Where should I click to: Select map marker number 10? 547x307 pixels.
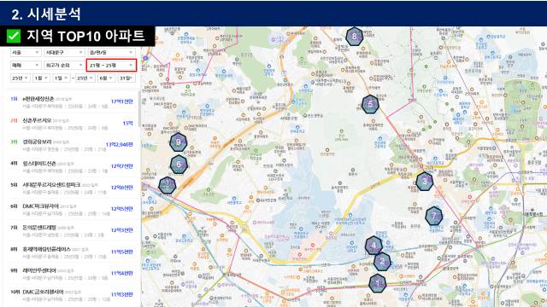point(168,185)
